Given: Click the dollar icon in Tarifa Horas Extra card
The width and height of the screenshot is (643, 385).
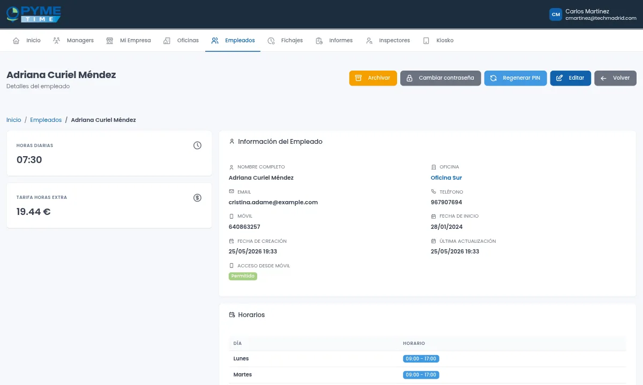Looking at the screenshot, I should point(197,198).
